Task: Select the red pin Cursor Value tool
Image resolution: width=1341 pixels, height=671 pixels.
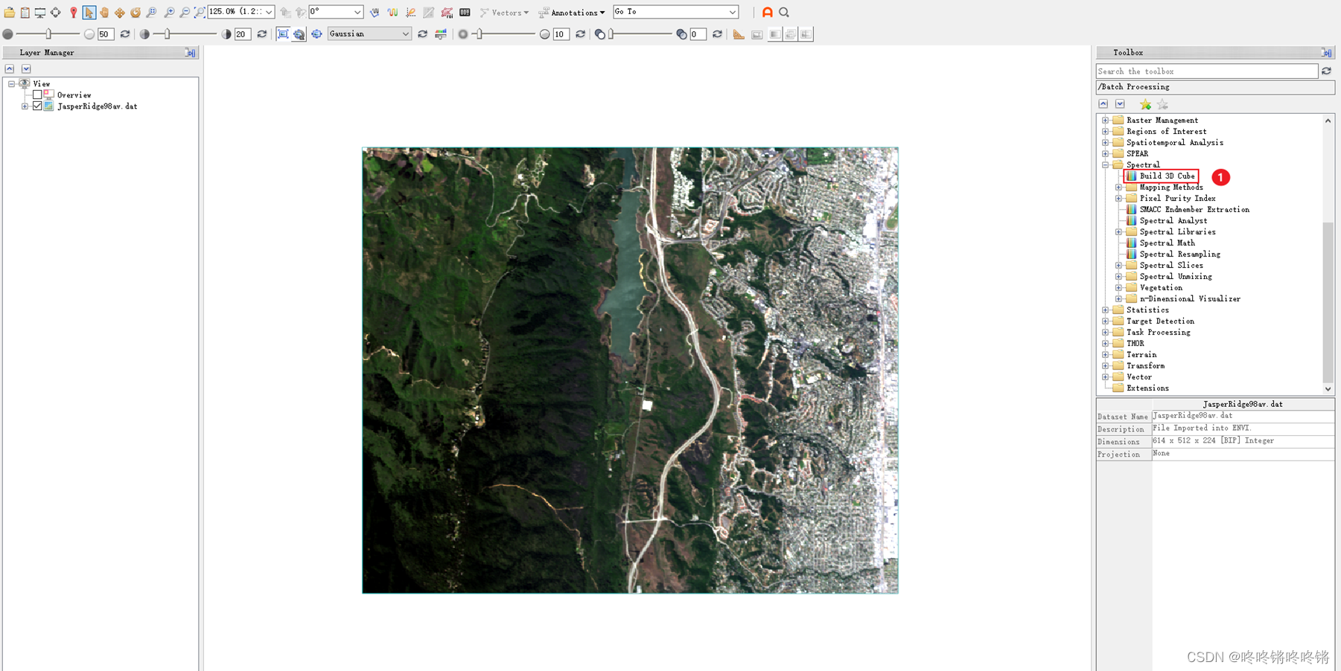Action: pyautogui.click(x=73, y=13)
